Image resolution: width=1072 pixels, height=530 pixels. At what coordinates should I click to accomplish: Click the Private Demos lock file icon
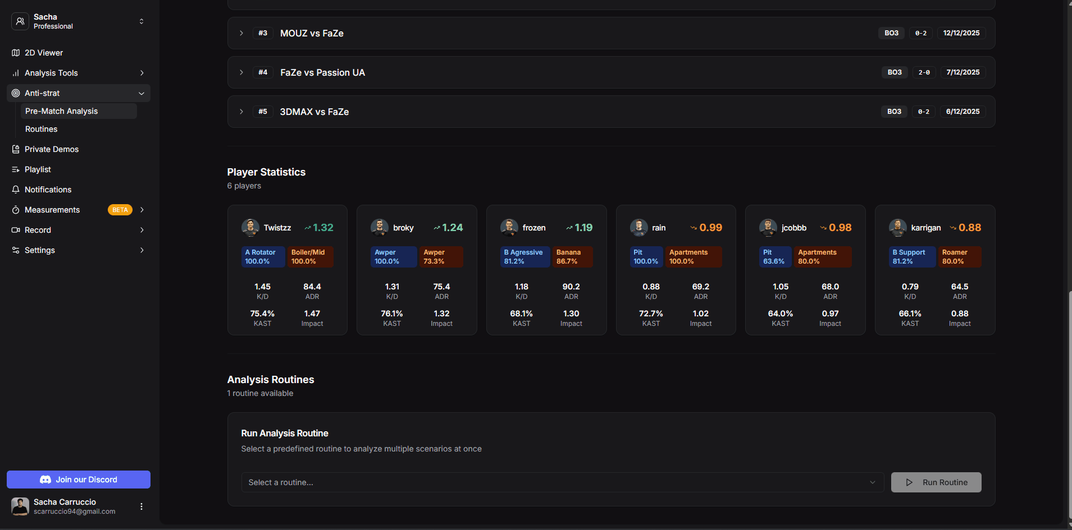(16, 149)
